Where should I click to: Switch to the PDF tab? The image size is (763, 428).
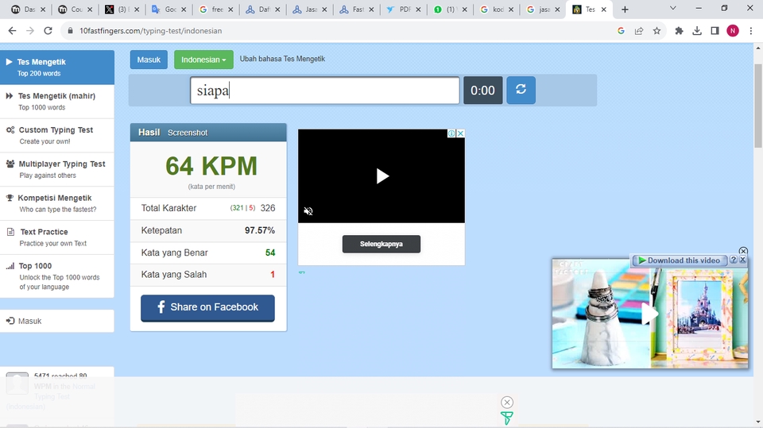[x=403, y=10]
